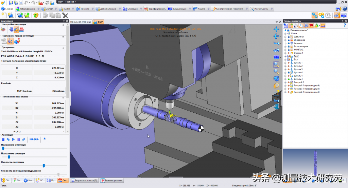Viewport: 348px width, 188px height.
Task: Expand the Шаблоны tree node
Action: [x=285, y=37]
